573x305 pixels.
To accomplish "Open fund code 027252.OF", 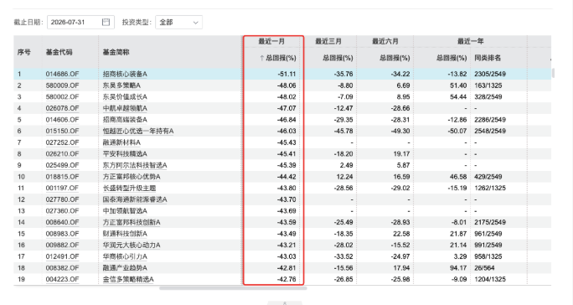I will 62,142.
